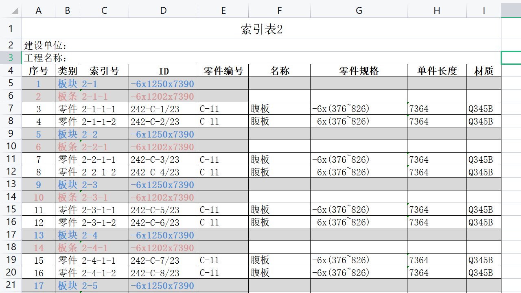Viewport: 521px width, 293px height.
Task: Select row 3 header
Action: [x=11, y=58]
